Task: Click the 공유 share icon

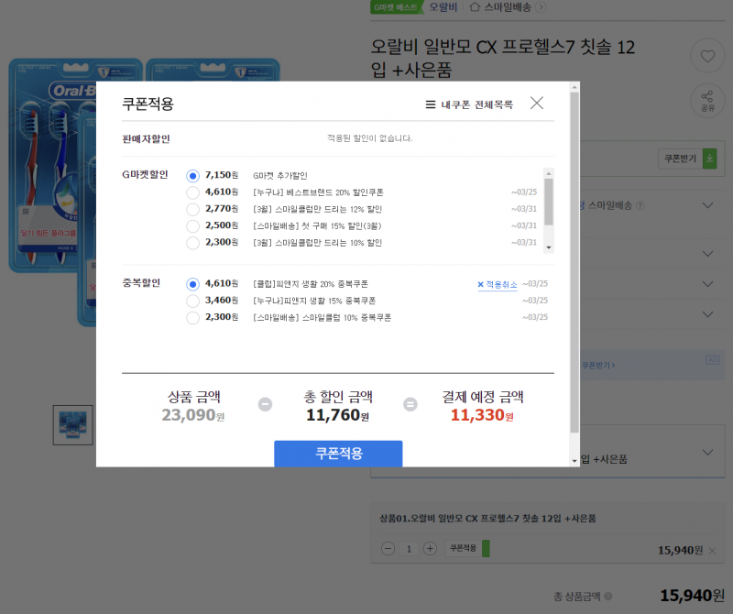Action: [707, 101]
